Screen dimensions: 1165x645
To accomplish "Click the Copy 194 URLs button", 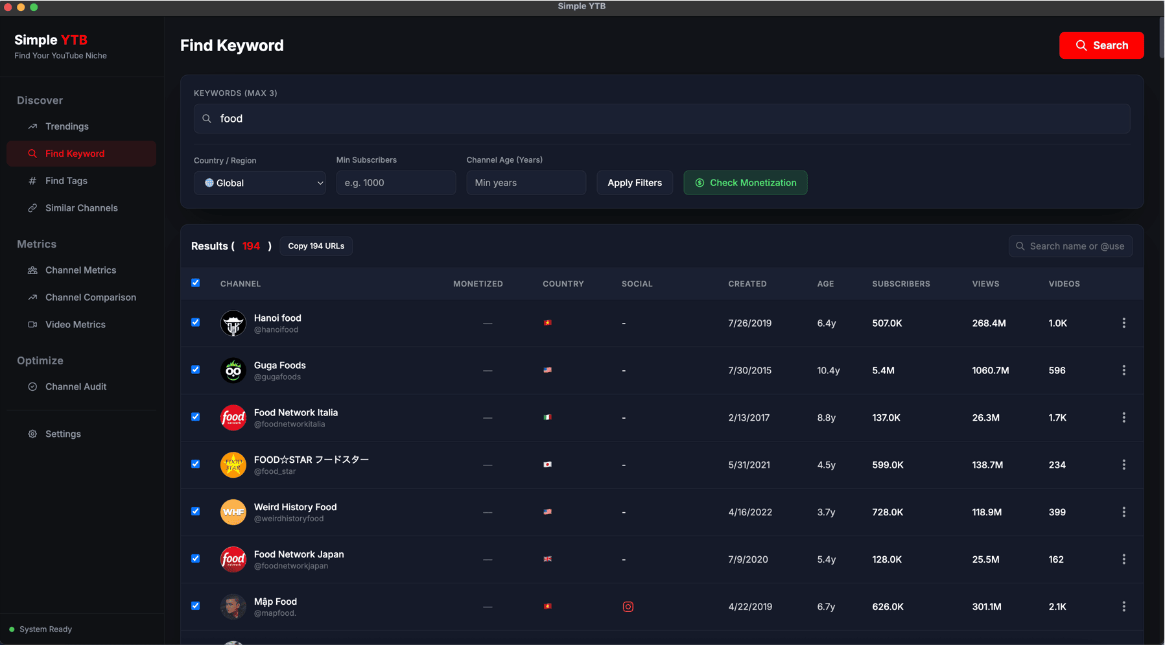I will tap(316, 246).
